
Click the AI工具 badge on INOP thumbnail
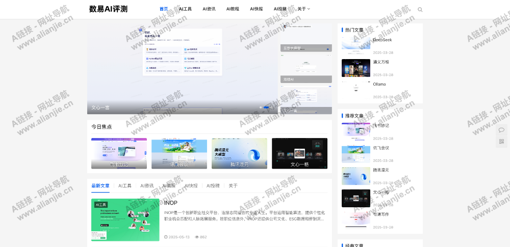pos(101,205)
